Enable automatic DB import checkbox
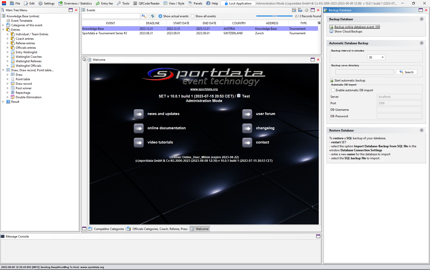Screen dimensions: 430x270 tap(333, 90)
